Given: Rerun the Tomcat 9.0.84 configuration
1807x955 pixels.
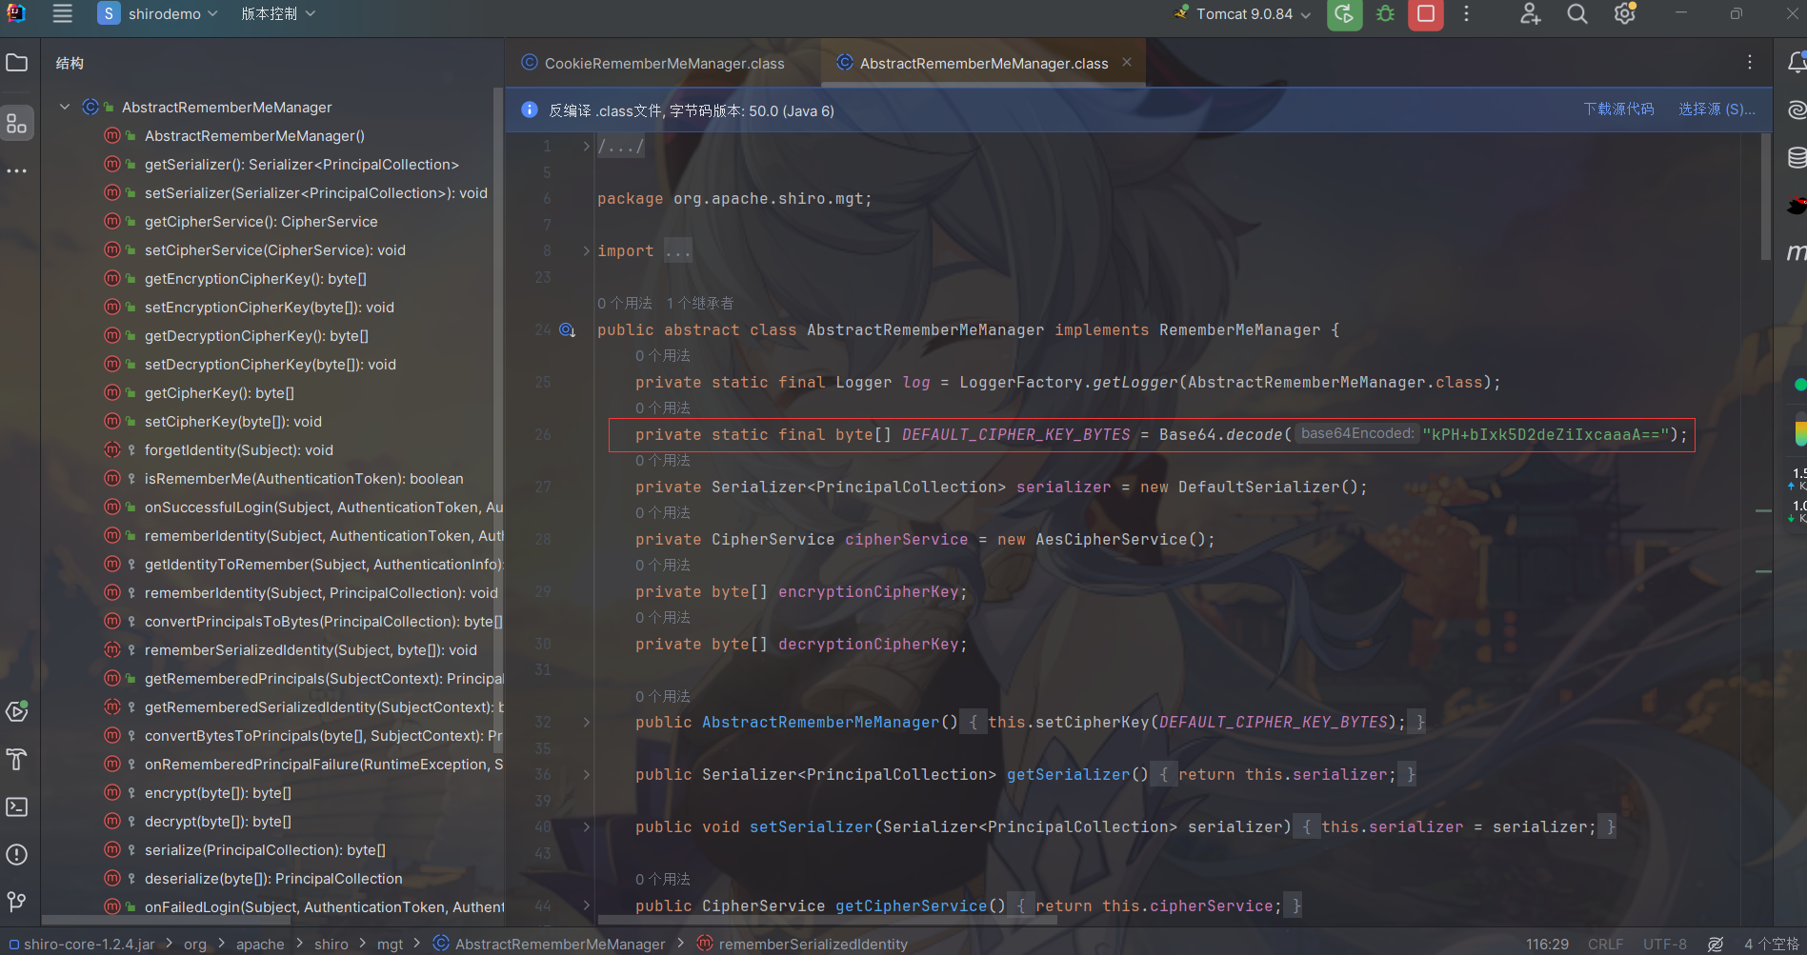Looking at the screenshot, I should click(1344, 14).
